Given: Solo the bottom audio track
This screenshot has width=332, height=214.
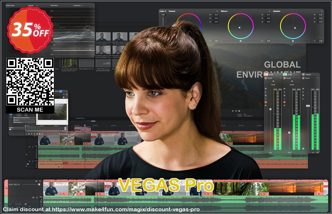Looking at the screenshot, I should coord(36,198).
